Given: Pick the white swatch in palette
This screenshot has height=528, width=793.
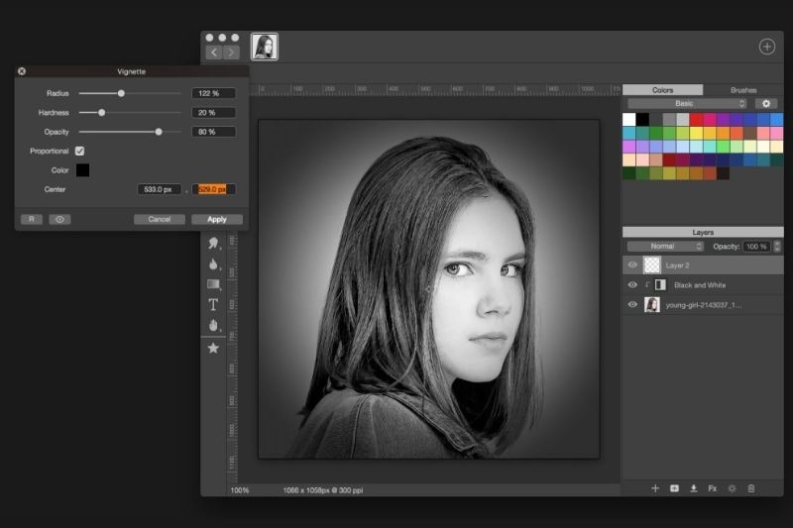Looking at the screenshot, I should coord(629,120).
